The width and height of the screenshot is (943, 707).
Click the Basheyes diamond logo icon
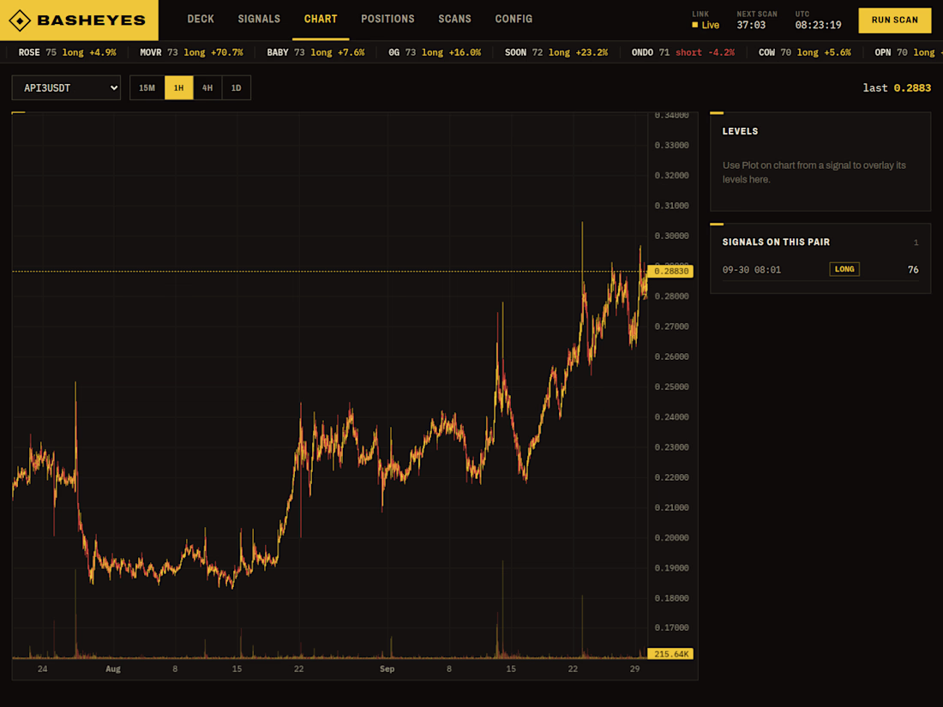pos(20,20)
